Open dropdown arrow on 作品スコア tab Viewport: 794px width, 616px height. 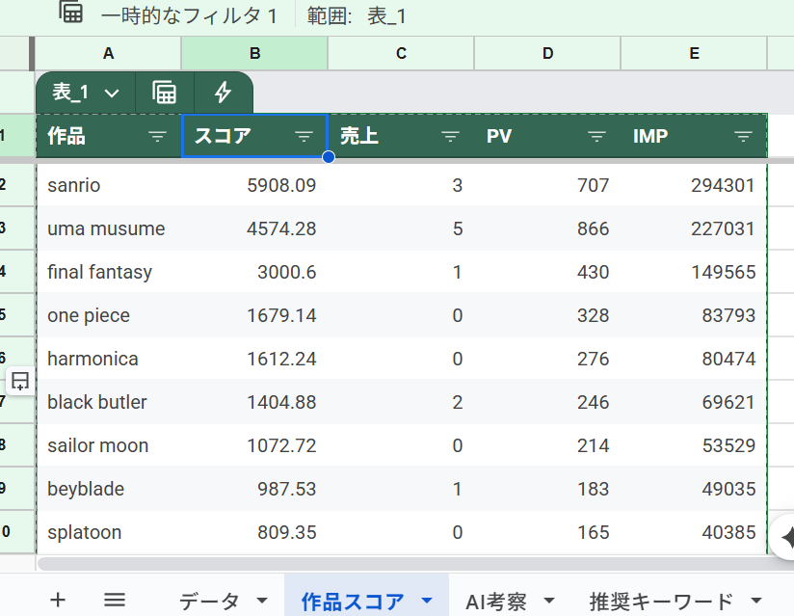coord(427,601)
